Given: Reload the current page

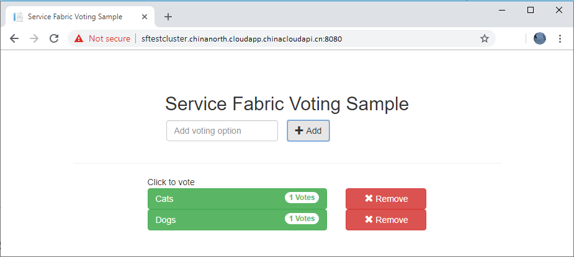Looking at the screenshot, I should point(54,38).
